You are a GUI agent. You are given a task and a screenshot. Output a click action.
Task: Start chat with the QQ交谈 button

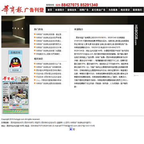pyautogui.click(x=15, y=70)
